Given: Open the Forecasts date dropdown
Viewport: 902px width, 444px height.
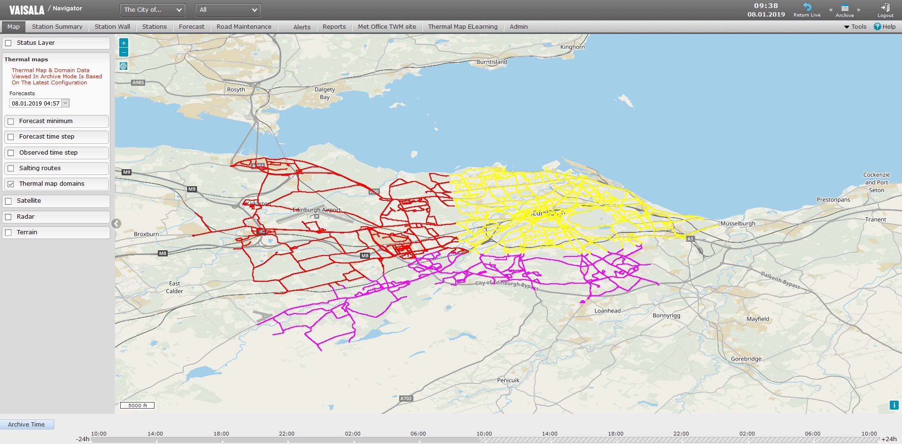Looking at the screenshot, I should [65, 103].
